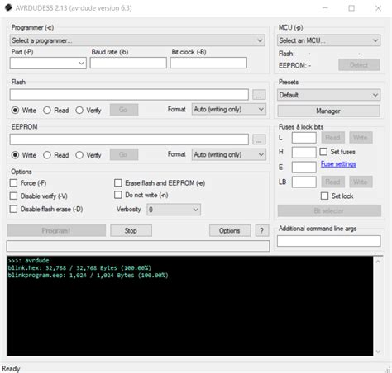Click the blink.hex console output line
The height and width of the screenshot is (373, 392).
(x=79, y=268)
